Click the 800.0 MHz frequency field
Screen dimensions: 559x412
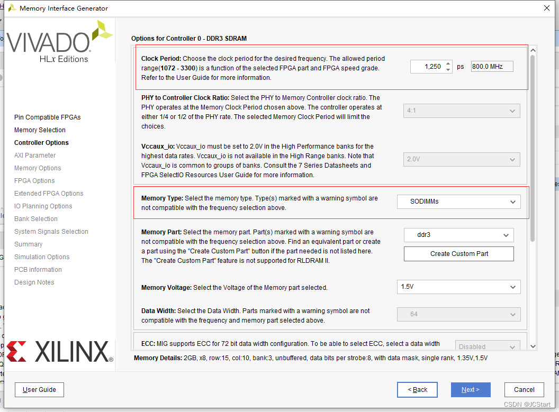492,67
